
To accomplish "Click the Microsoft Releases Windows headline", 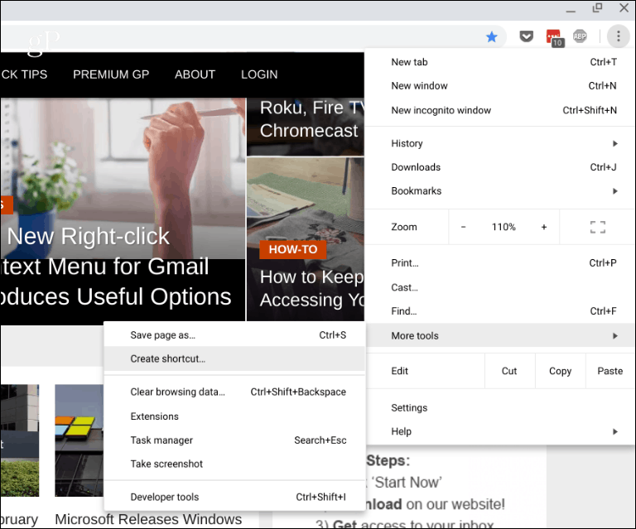I will point(148,519).
